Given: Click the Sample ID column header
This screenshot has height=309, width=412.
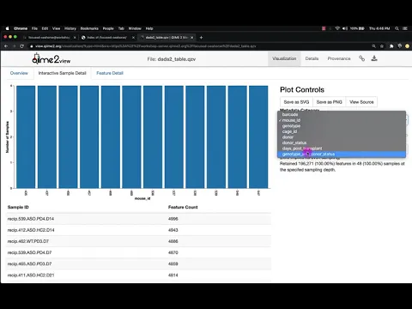Looking at the screenshot, I should point(18,207).
